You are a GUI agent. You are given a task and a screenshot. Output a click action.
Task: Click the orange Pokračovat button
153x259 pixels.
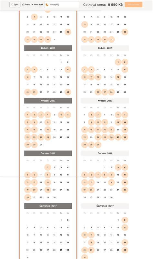[x=134, y=5]
